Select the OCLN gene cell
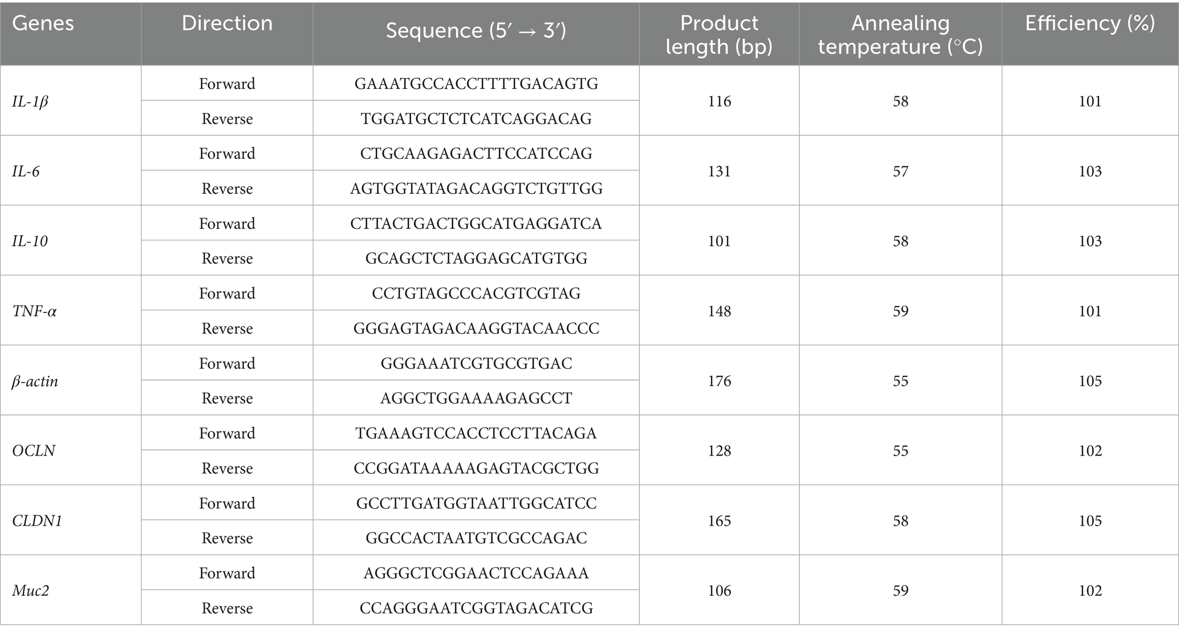 click(x=34, y=451)
